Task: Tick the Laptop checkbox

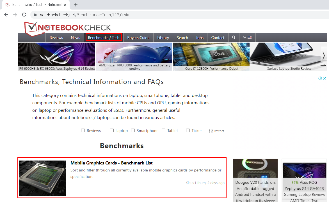Action: click(x=112, y=130)
